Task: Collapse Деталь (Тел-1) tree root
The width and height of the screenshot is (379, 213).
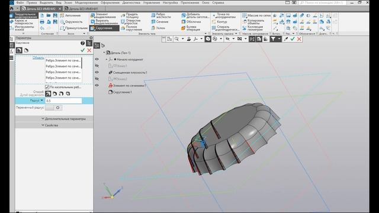Action: (x=104, y=53)
